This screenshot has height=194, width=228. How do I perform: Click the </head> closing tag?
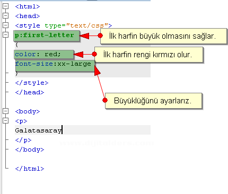tap(30, 92)
